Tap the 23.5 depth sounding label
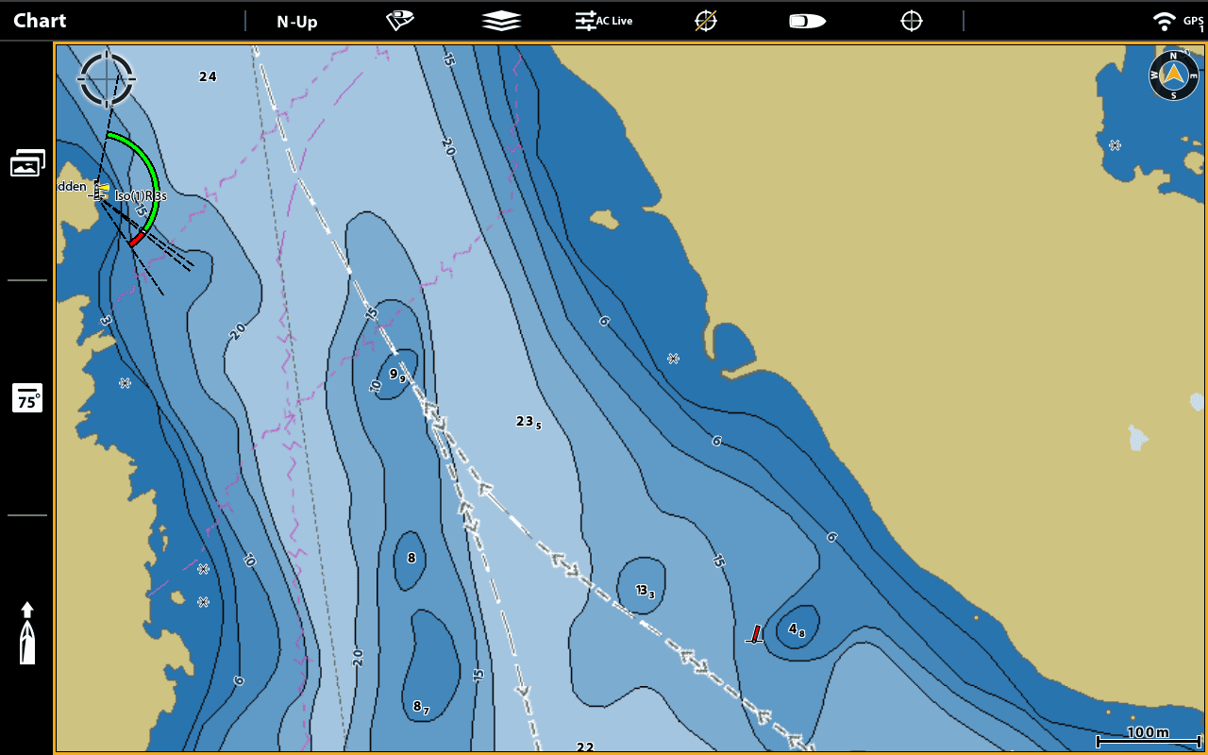1208x755 pixels. point(528,422)
